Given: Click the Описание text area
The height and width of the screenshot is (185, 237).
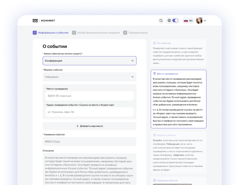Looking at the screenshot, I should 89,169.
